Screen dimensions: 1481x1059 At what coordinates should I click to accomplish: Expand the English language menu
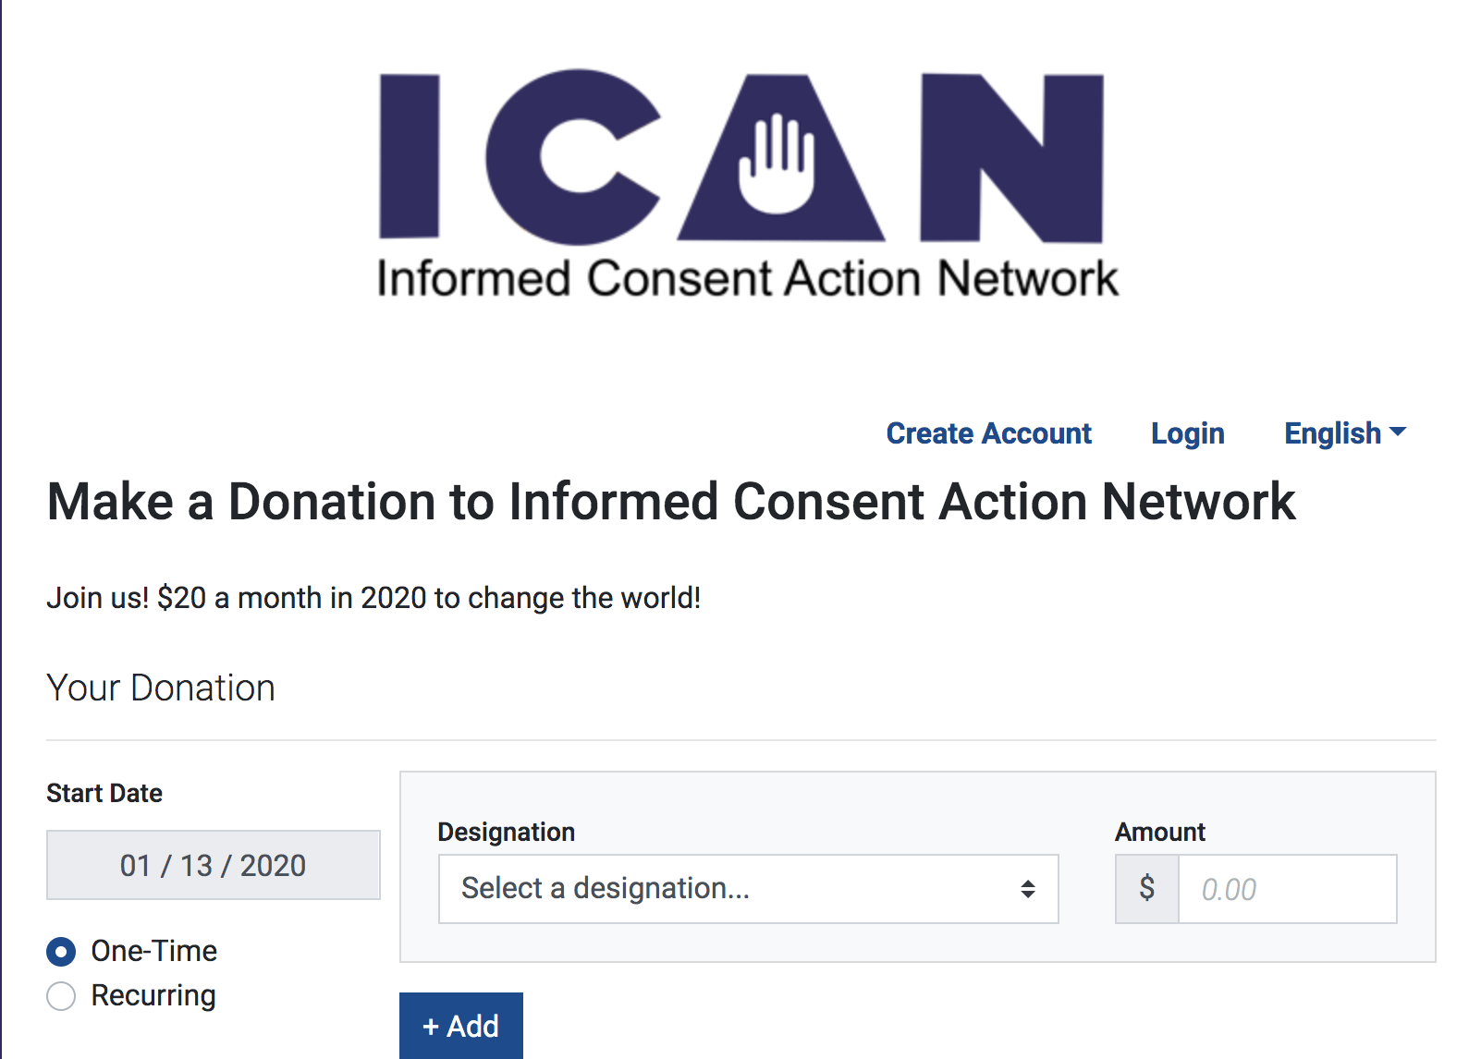click(1345, 432)
